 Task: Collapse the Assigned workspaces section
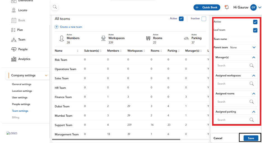(x=254, y=75)
